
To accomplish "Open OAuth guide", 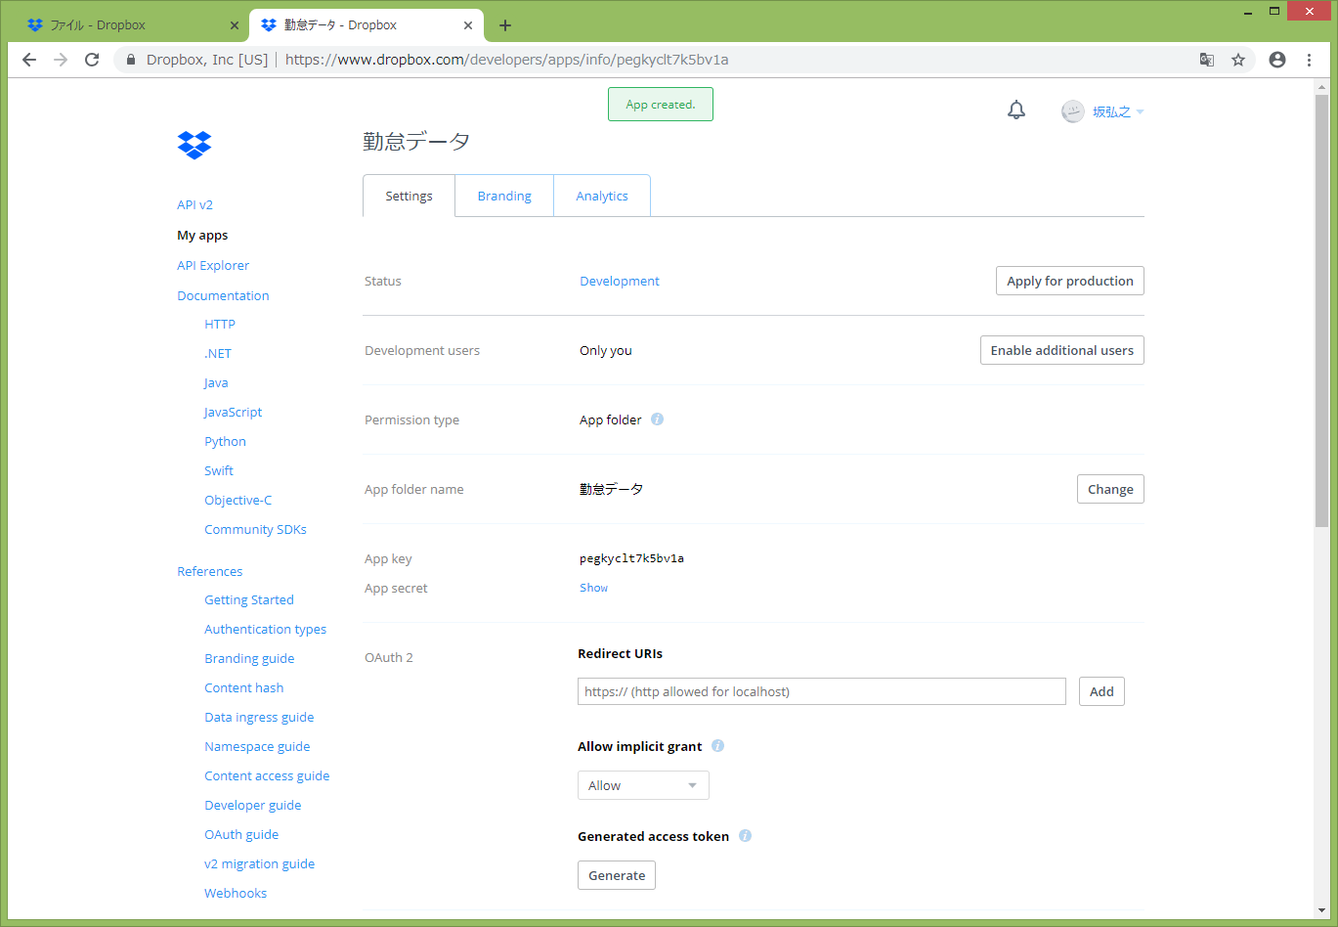I will coord(241,834).
